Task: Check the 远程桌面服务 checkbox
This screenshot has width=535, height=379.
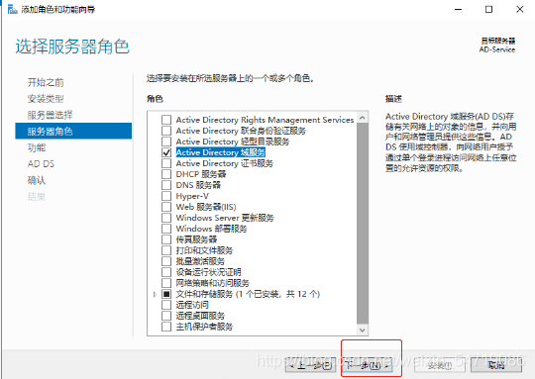Action: coord(166,316)
